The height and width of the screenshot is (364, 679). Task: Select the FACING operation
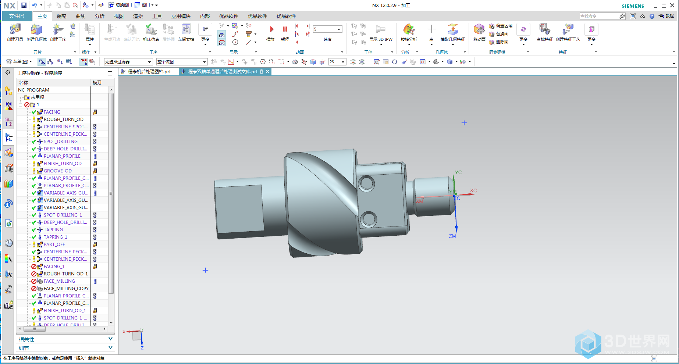click(x=52, y=112)
